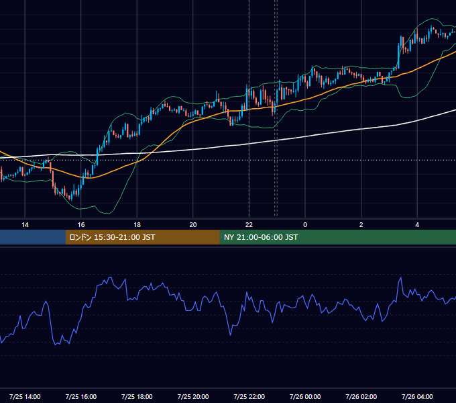
Task: Click the ロンドン 15:30-21:00 JST session bar
Action: pyautogui.click(x=142, y=237)
